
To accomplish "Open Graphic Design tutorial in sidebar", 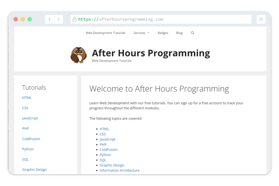I will 34,170.
